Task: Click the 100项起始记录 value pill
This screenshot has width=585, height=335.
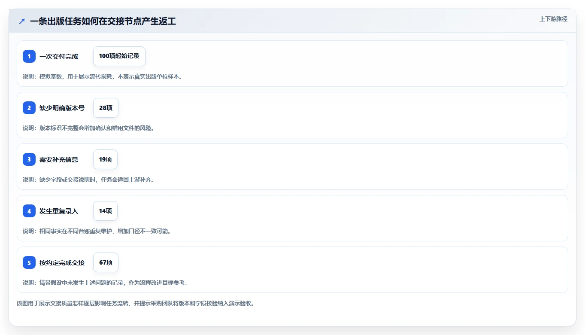Action: [119, 56]
